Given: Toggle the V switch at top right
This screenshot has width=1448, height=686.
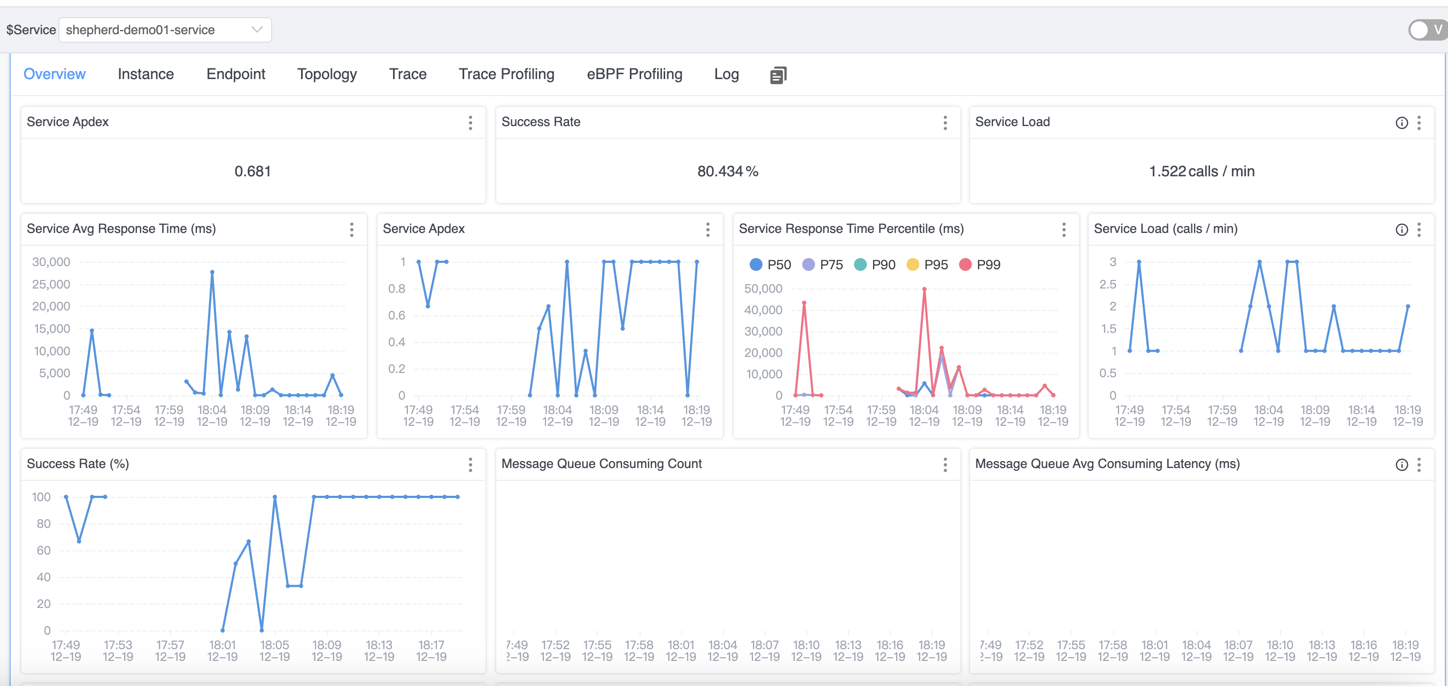Looking at the screenshot, I should coord(1427,30).
